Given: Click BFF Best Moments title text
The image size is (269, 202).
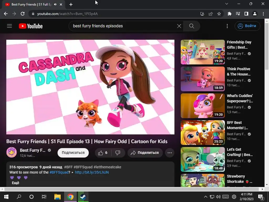Looking at the screenshot, I should point(237,125).
